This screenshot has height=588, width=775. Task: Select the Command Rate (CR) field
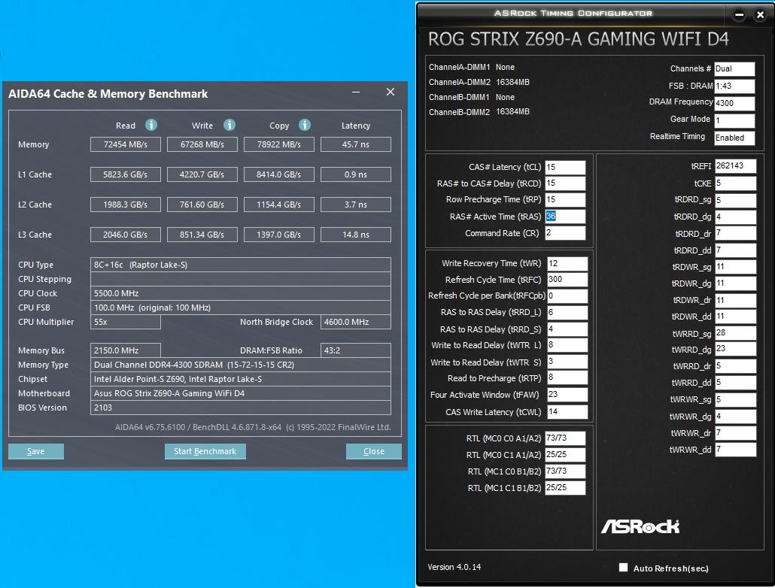[x=565, y=233]
